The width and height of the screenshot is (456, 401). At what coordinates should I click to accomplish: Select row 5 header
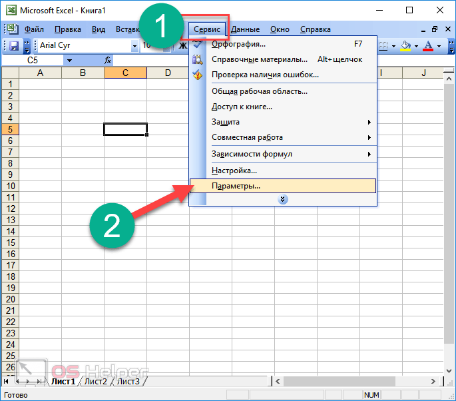tap(11, 129)
